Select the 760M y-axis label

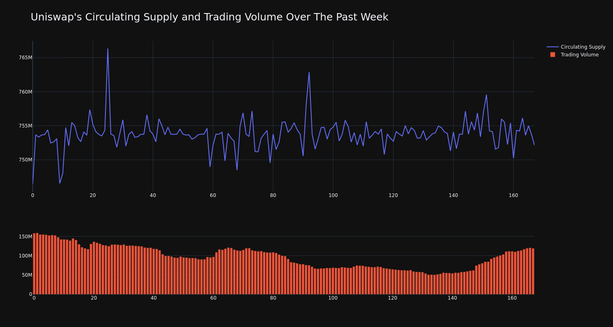click(25, 92)
